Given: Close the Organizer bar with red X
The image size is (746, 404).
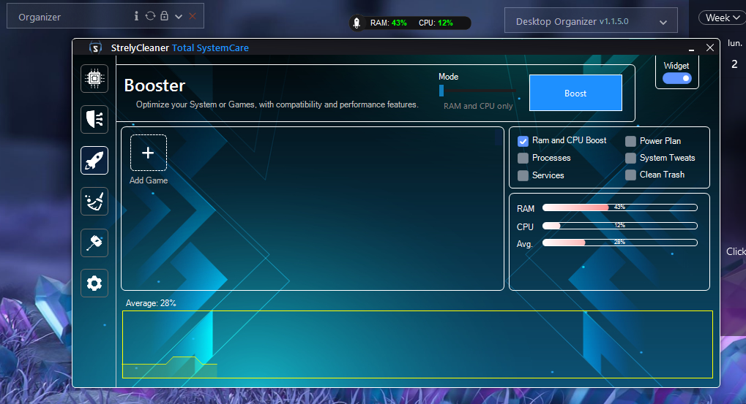Looking at the screenshot, I should 193,17.
